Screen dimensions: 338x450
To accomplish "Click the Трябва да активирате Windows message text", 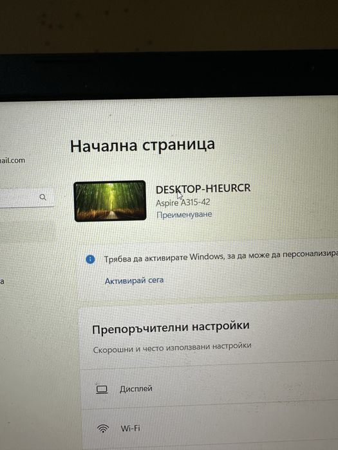I will [x=221, y=256].
